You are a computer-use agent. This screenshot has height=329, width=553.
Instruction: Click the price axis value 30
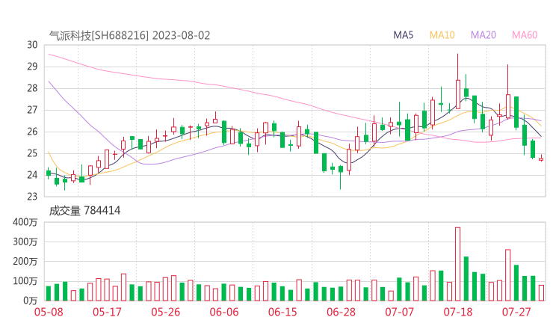32,45
